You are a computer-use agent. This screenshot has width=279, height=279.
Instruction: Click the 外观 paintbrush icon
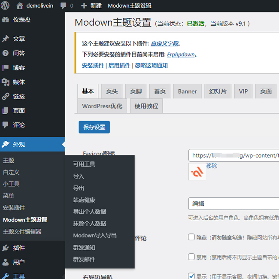pos(6,144)
